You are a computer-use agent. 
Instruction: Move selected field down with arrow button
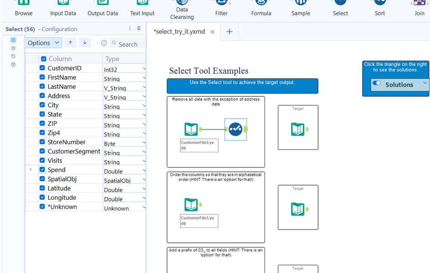(x=85, y=43)
